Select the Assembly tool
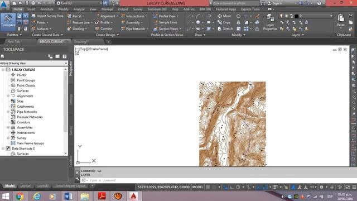Image resolution: width=357 pixels, height=201 pixels. pyautogui.click(x=132, y=22)
